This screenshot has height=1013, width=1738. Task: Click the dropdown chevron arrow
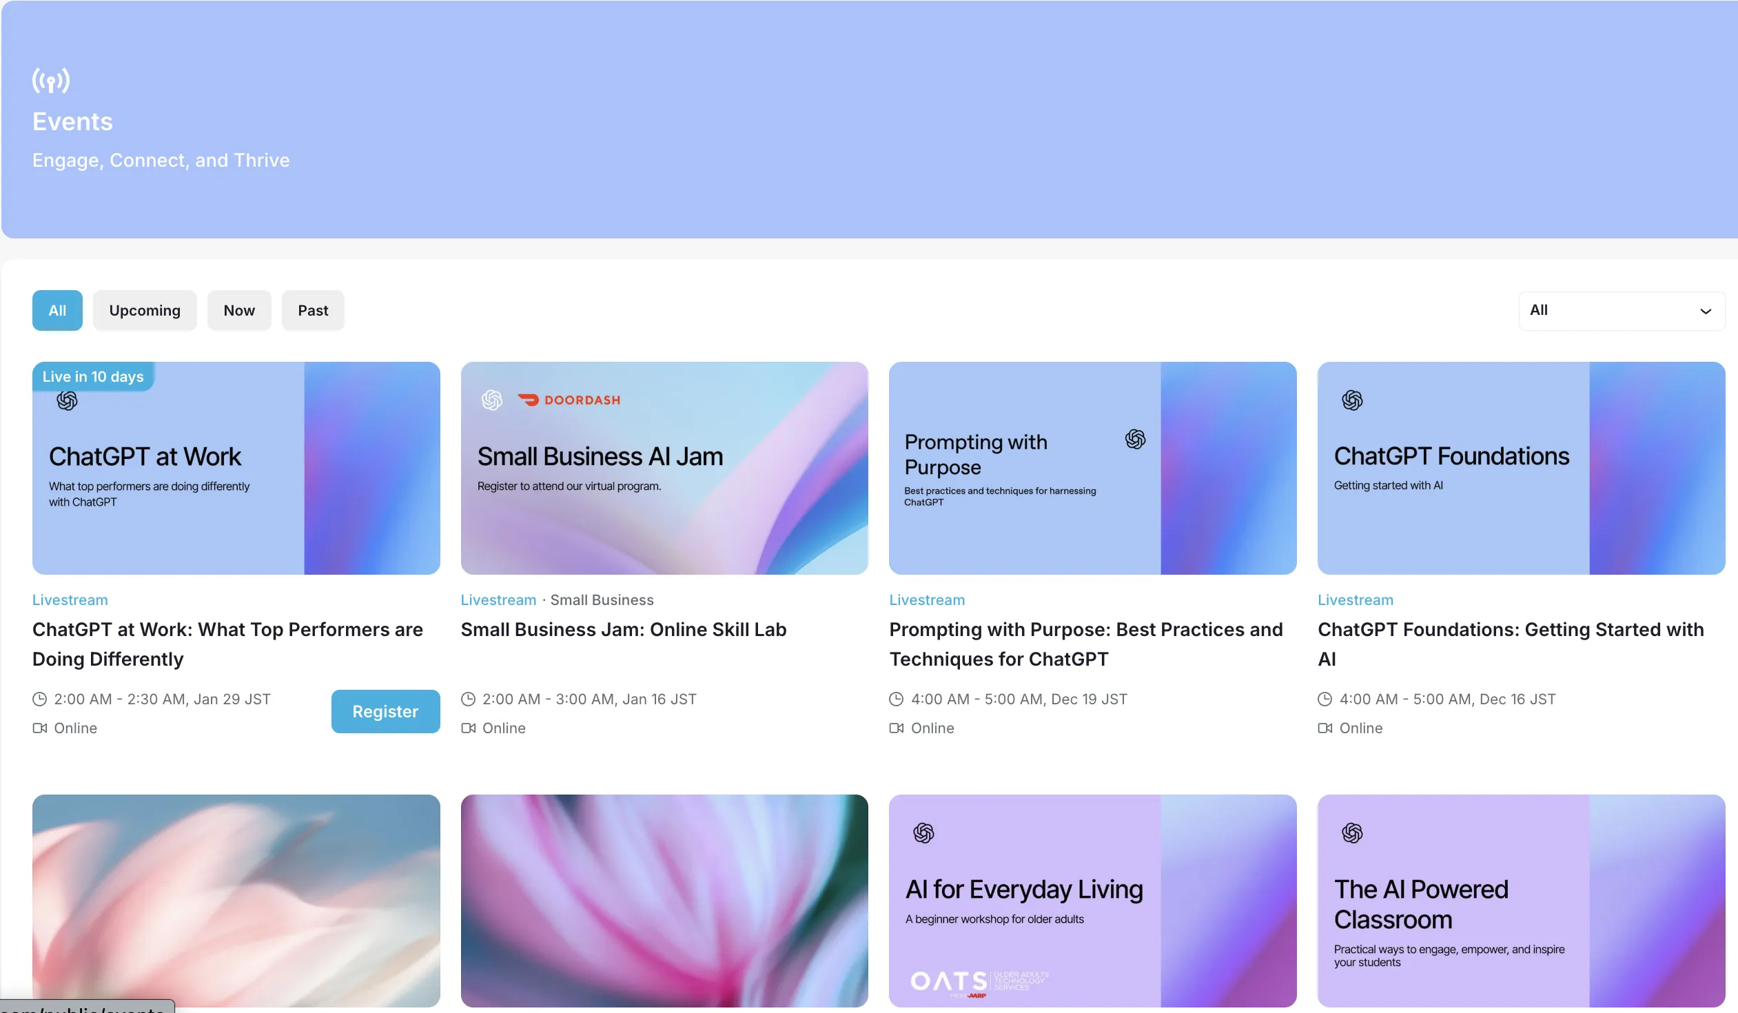pos(1705,311)
